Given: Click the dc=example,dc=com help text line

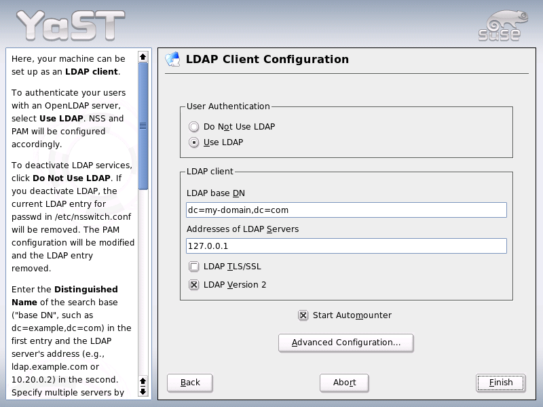Looking at the screenshot, I should [x=71, y=328].
